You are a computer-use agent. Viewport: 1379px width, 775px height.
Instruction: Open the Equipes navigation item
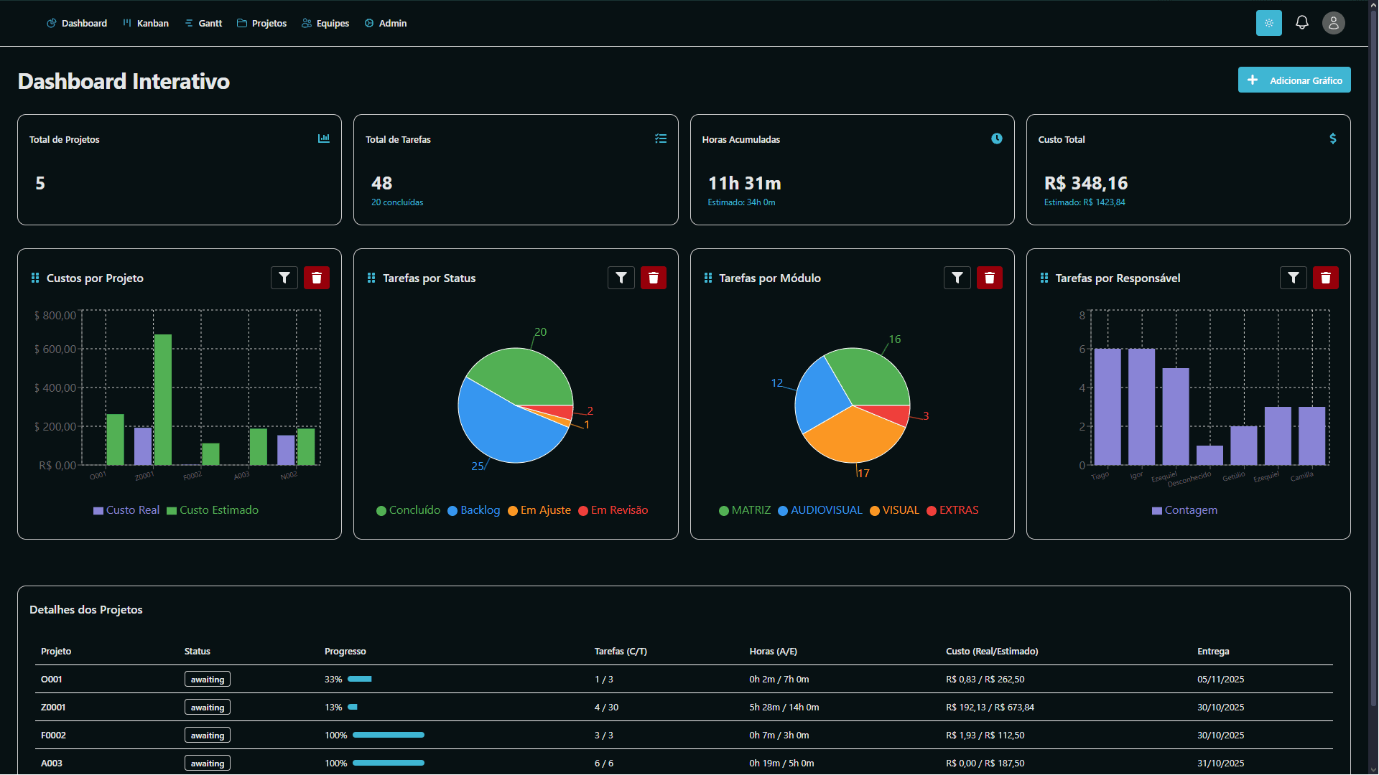pyautogui.click(x=325, y=23)
